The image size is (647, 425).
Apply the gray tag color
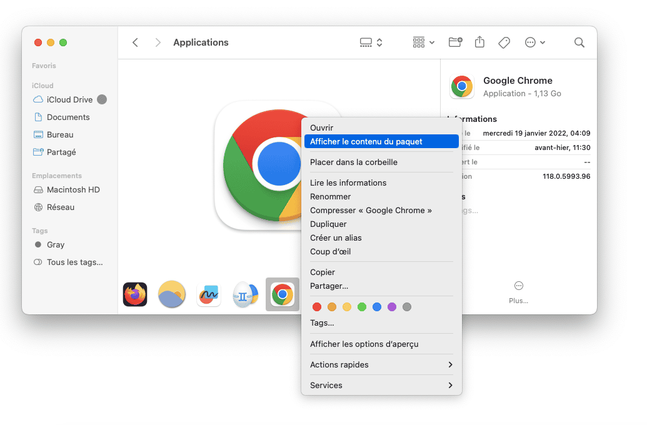pos(407,307)
